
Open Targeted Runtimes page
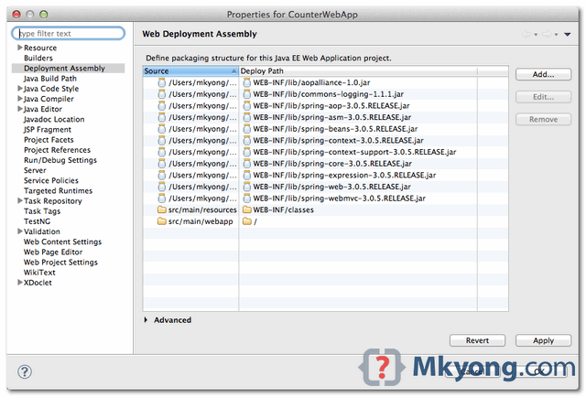(58, 191)
